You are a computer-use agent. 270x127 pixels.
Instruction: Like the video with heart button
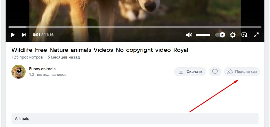215,72
